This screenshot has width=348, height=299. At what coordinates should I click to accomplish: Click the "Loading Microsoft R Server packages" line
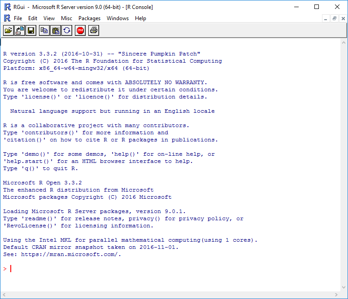coord(94,211)
